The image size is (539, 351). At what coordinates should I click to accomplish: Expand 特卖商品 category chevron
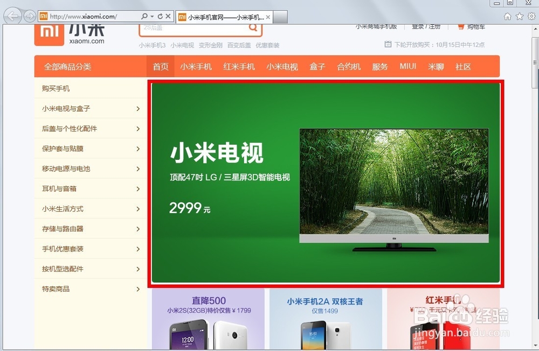click(x=138, y=289)
